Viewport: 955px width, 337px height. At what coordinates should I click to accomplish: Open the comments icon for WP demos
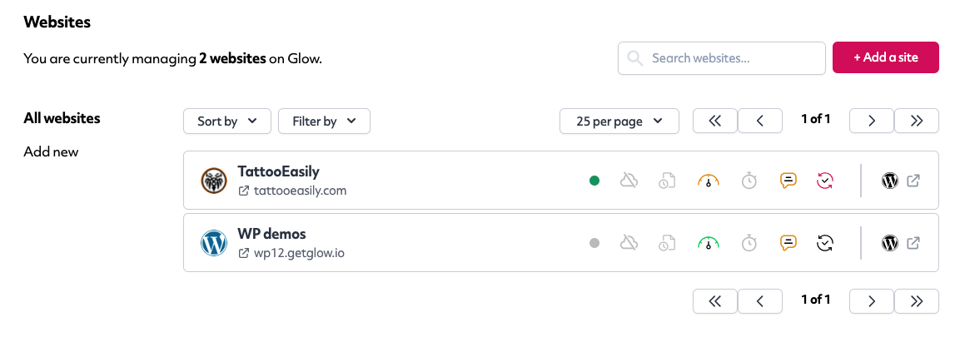[x=788, y=243]
